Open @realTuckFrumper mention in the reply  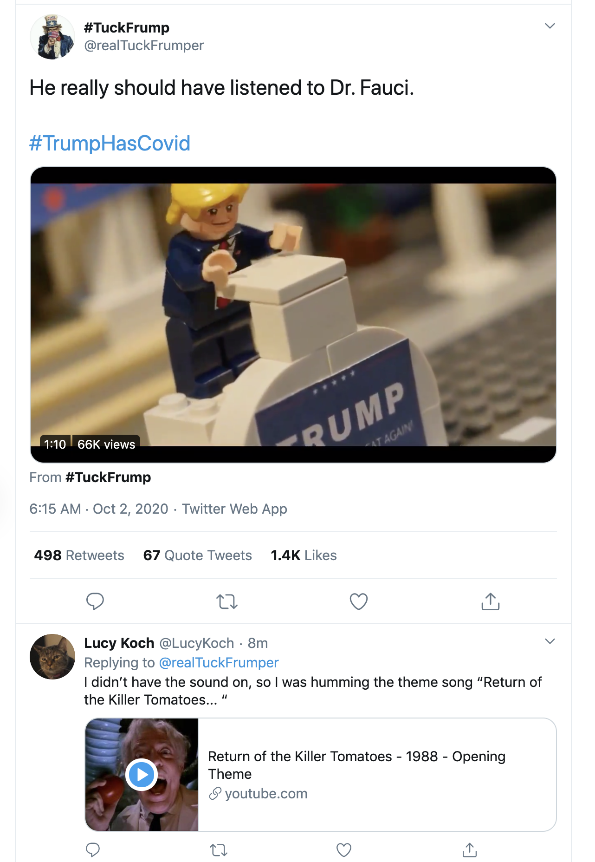pos(219,662)
